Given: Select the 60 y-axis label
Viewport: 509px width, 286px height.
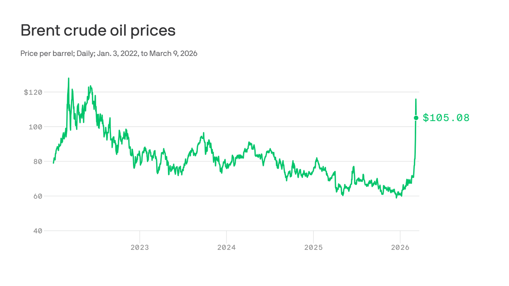Looking at the screenshot, I should click(x=38, y=196).
